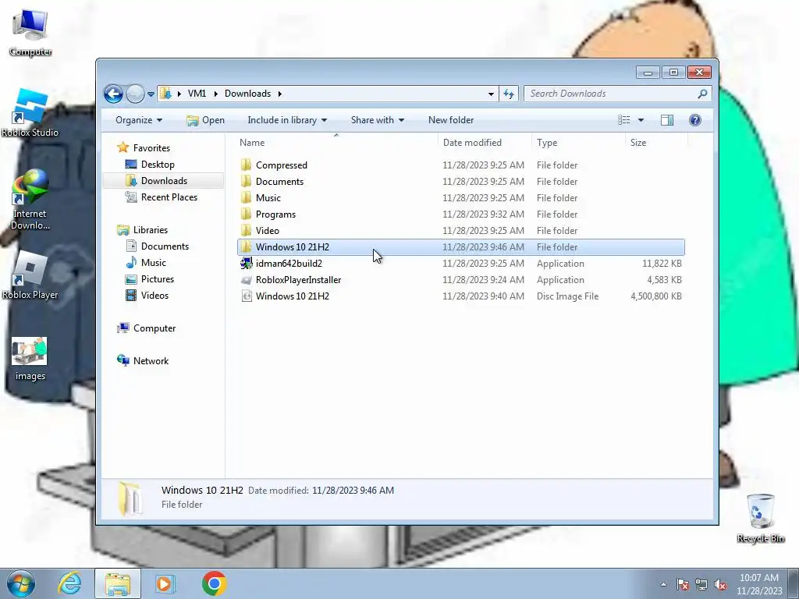Toggle the preview pane
799x599 pixels.
pyautogui.click(x=667, y=120)
